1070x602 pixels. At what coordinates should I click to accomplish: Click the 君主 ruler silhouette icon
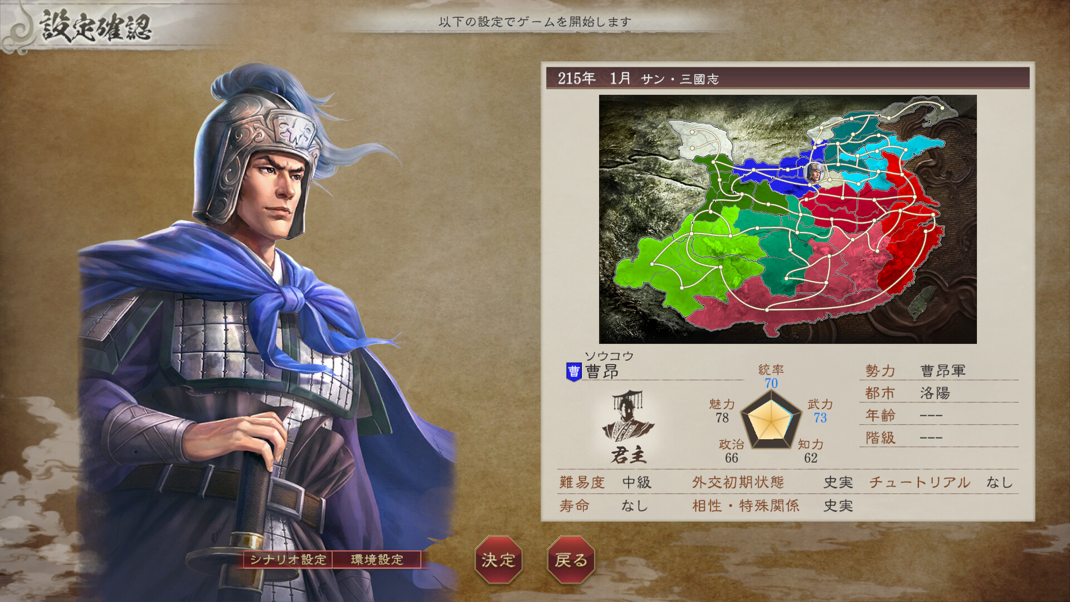pos(628,427)
